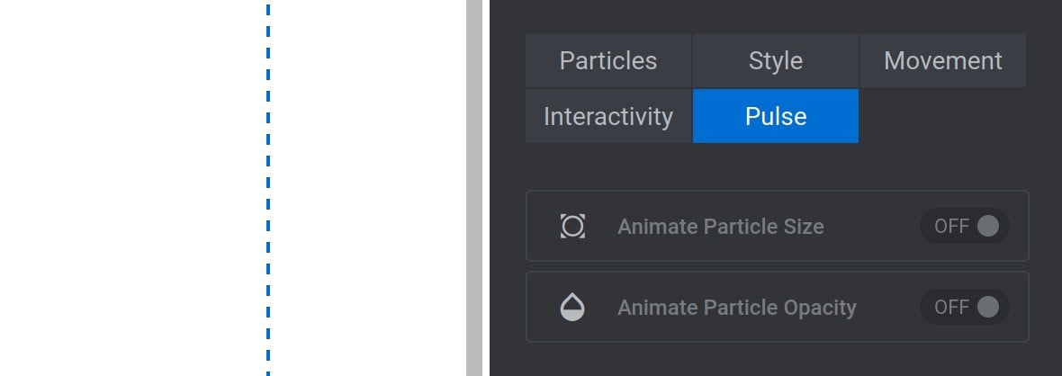This screenshot has width=1062, height=376.
Task: Click OFF text in the opacity toggle
Action: (951, 307)
